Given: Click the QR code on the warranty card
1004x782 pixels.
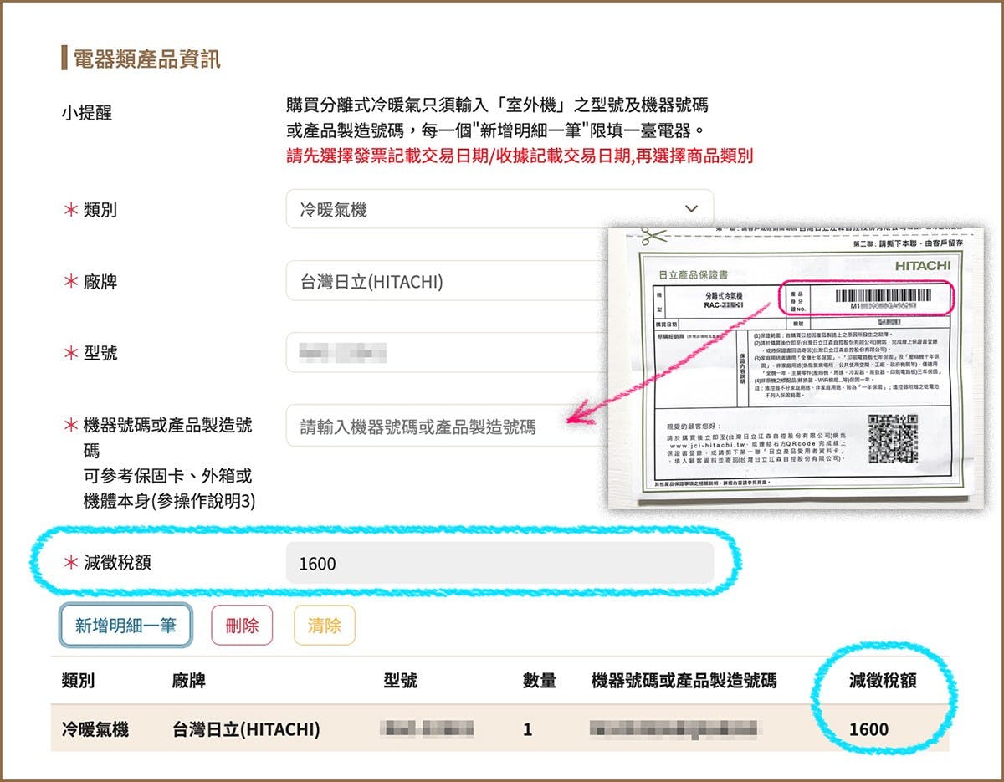Looking at the screenshot, I should (x=892, y=438).
